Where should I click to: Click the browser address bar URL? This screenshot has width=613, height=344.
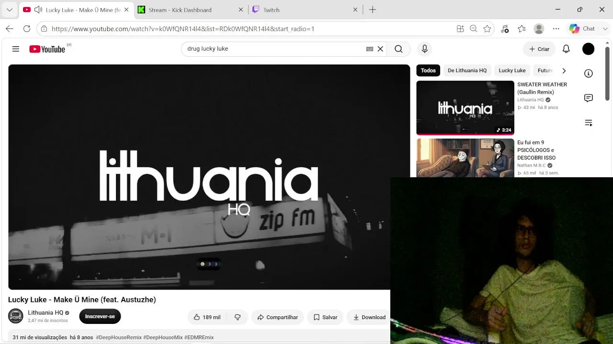183,29
